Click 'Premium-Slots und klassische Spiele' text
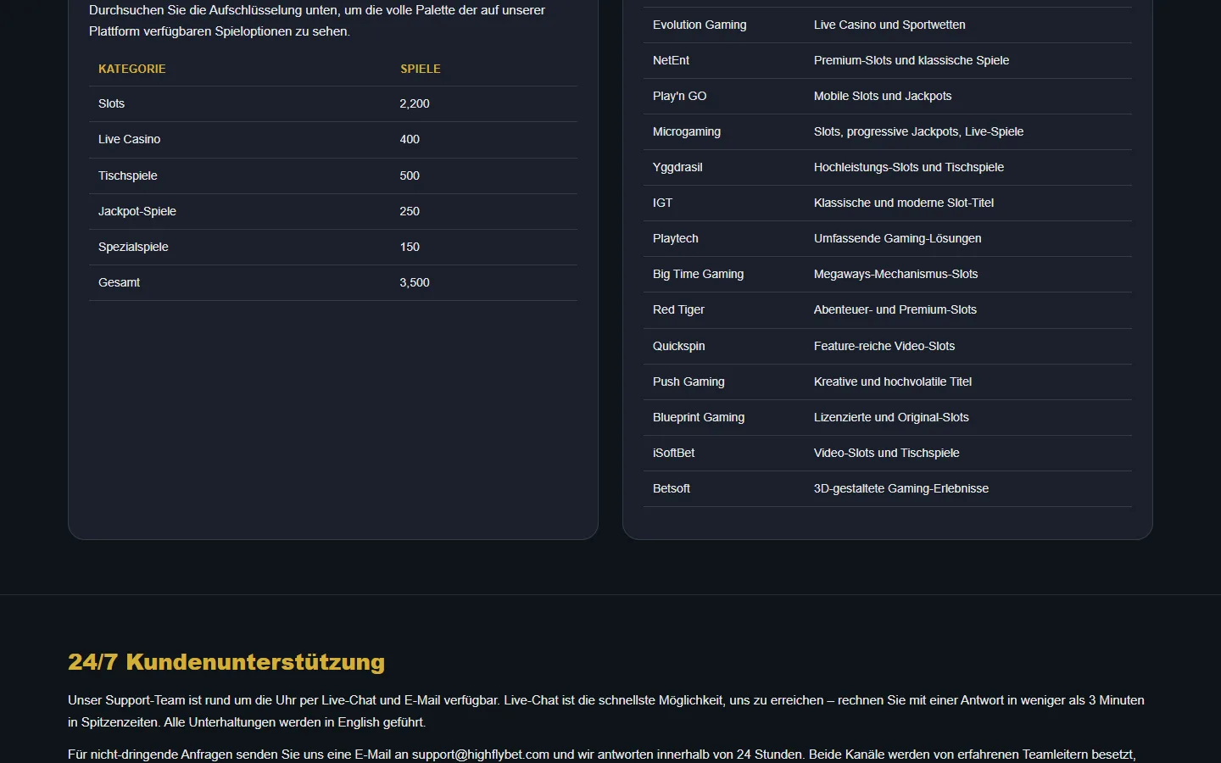 [912, 60]
